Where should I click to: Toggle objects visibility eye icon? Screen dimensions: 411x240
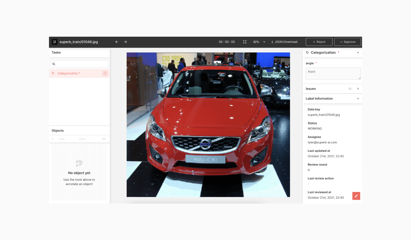[104, 139]
